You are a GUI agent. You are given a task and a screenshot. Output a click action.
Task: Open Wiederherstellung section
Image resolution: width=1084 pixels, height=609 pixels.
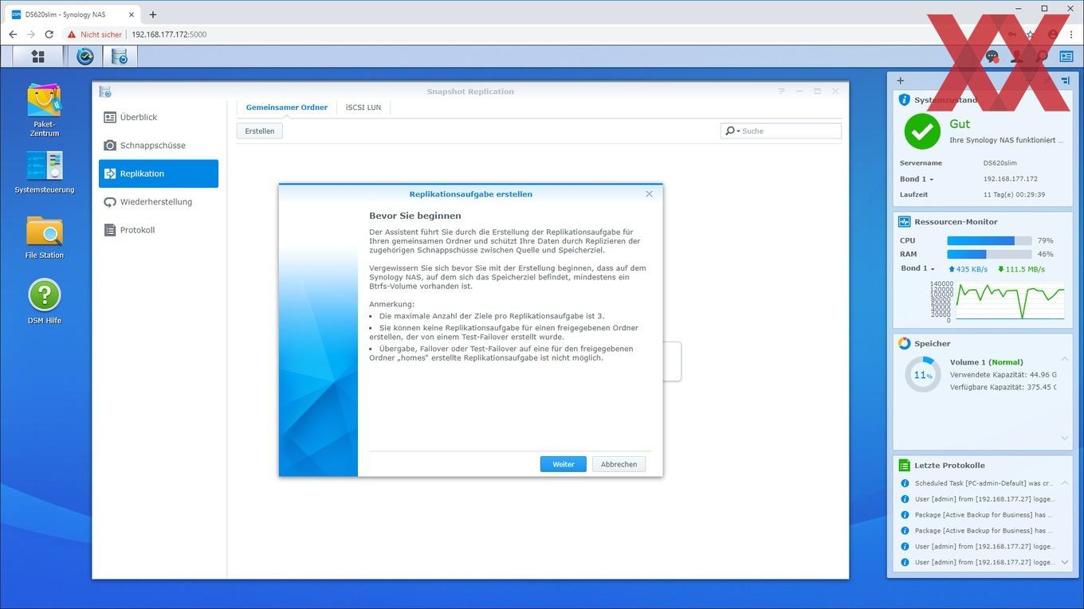159,202
